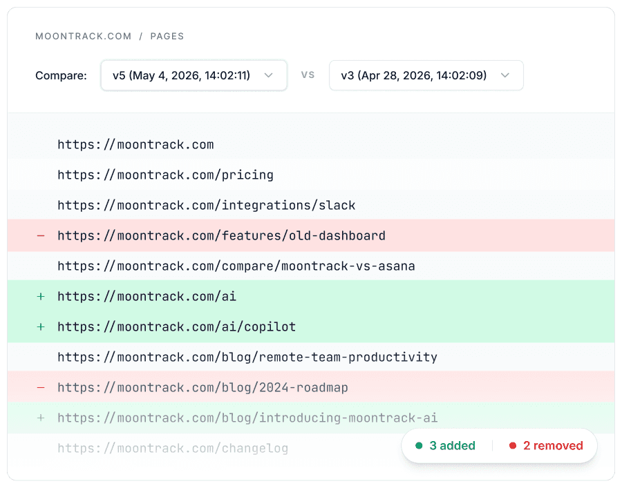
Task: Select the moontrack.com/pricing URL
Action: (165, 175)
